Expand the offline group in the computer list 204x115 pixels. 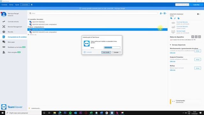[28, 35]
